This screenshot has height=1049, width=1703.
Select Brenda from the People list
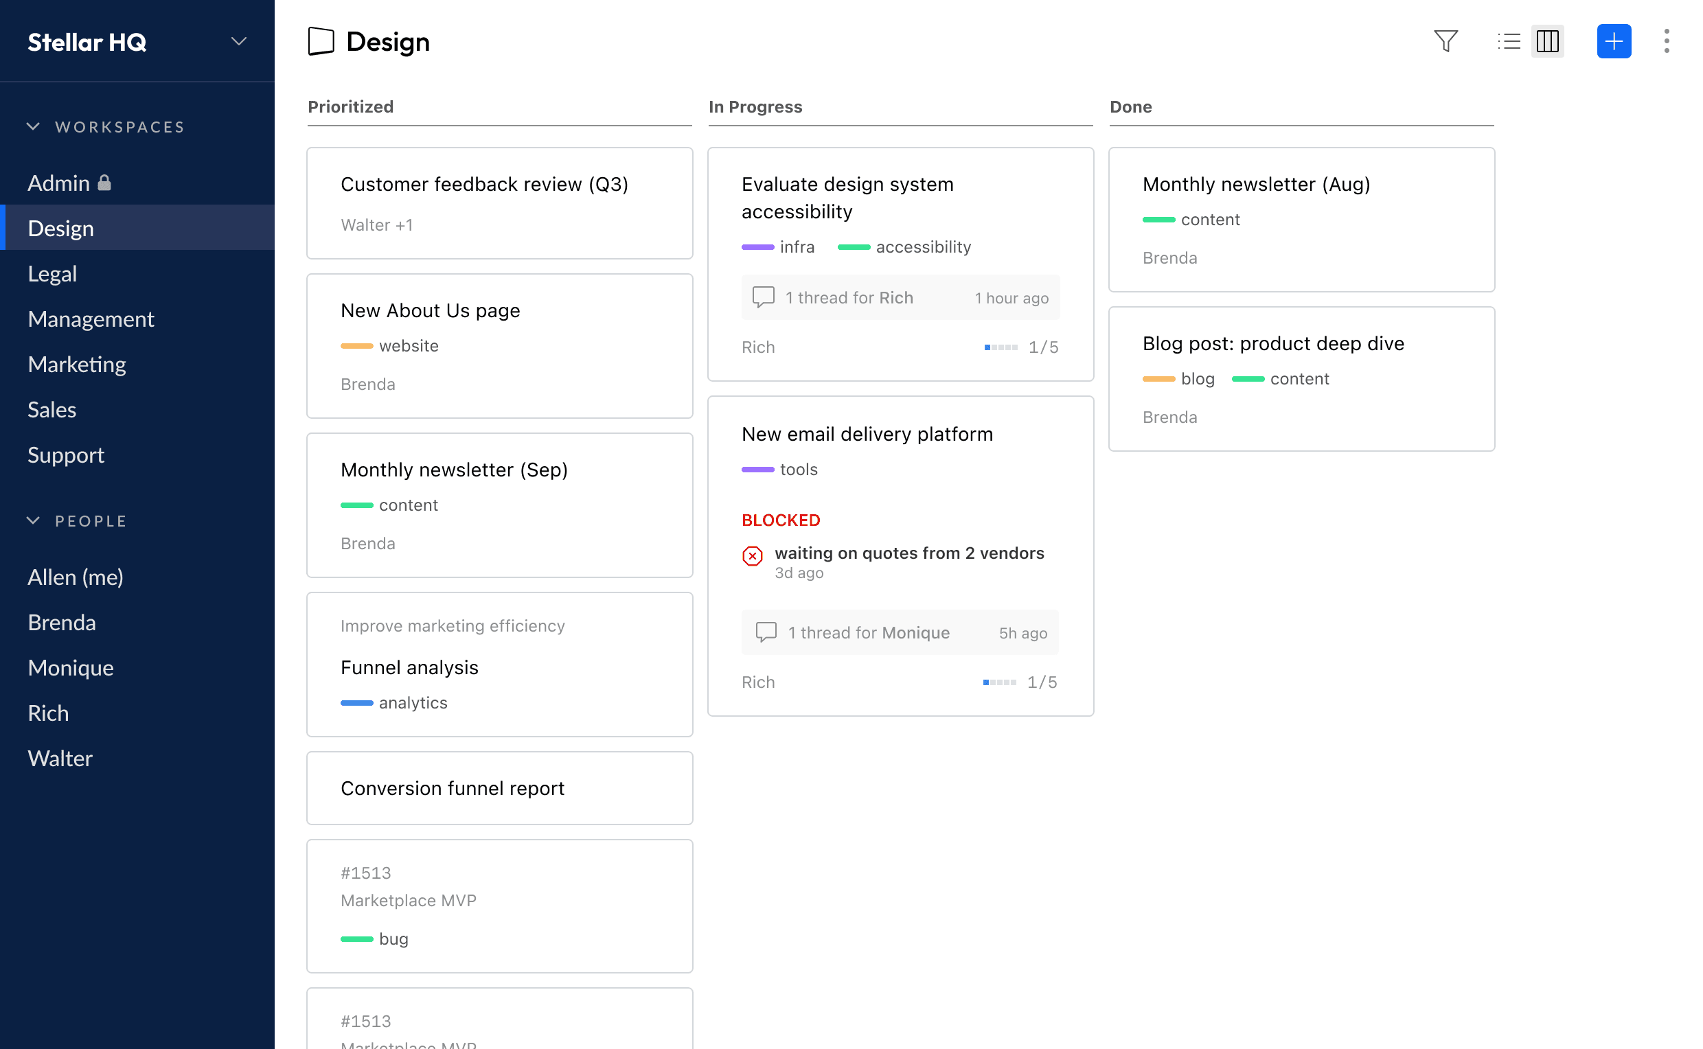point(61,621)
